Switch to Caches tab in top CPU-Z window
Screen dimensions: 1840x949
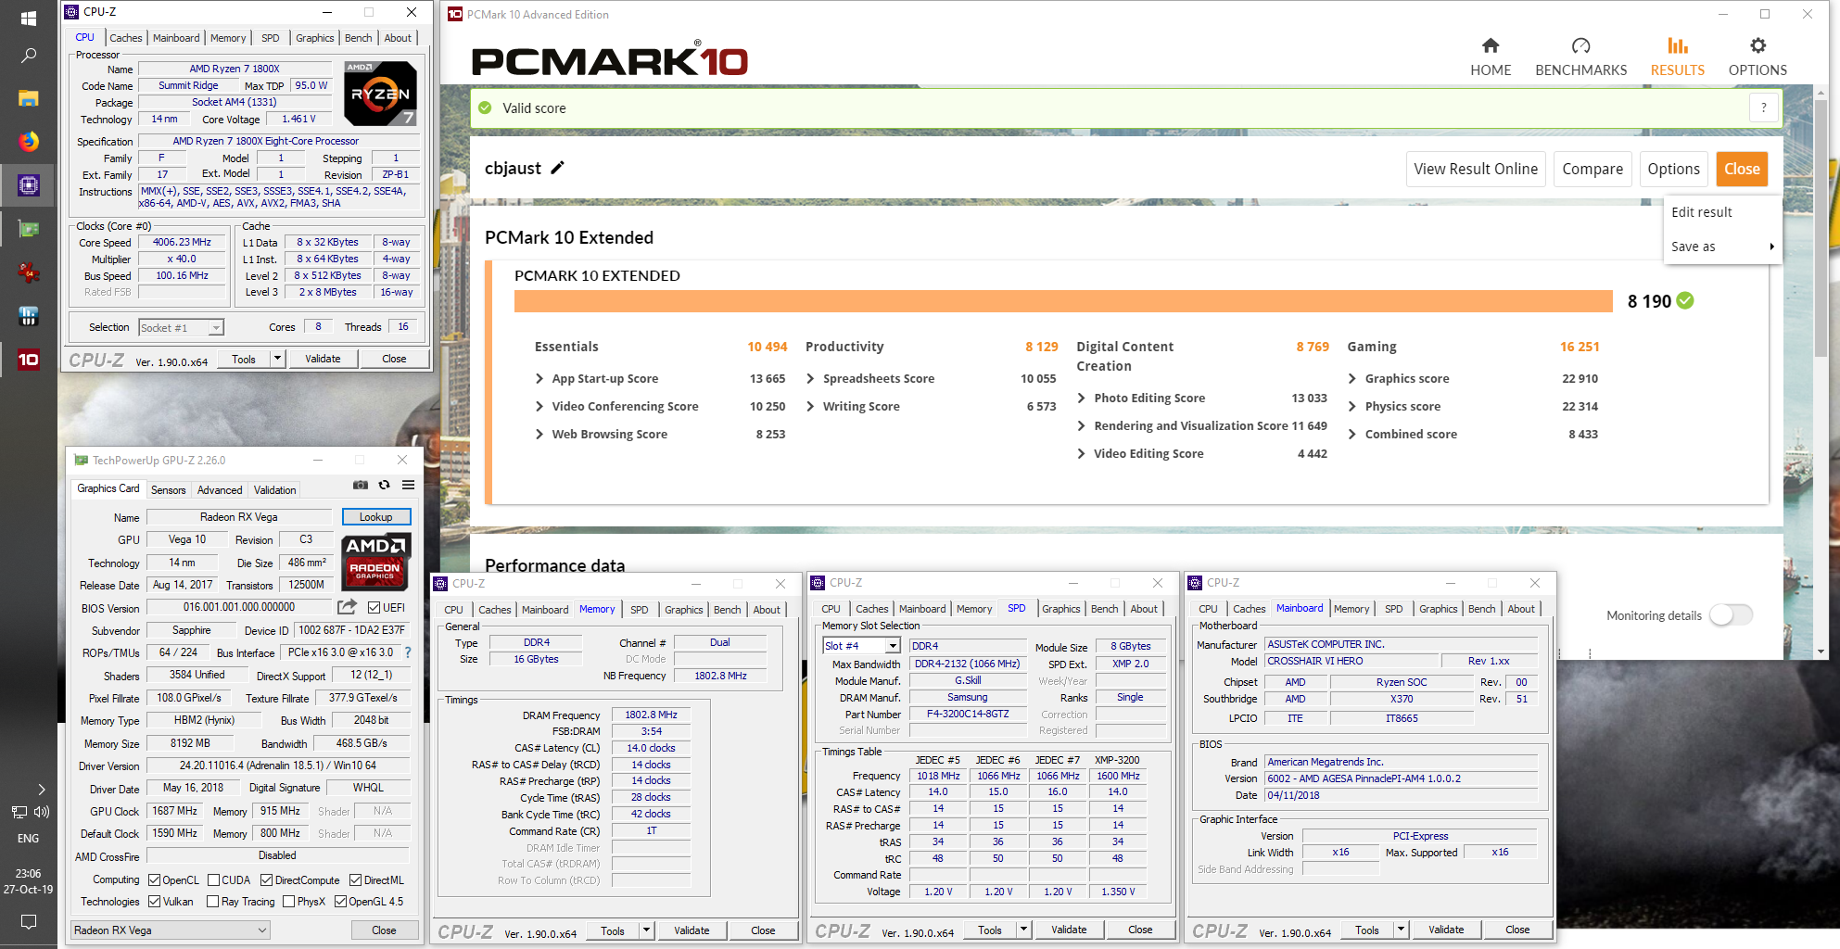click(x=125, y=38)
